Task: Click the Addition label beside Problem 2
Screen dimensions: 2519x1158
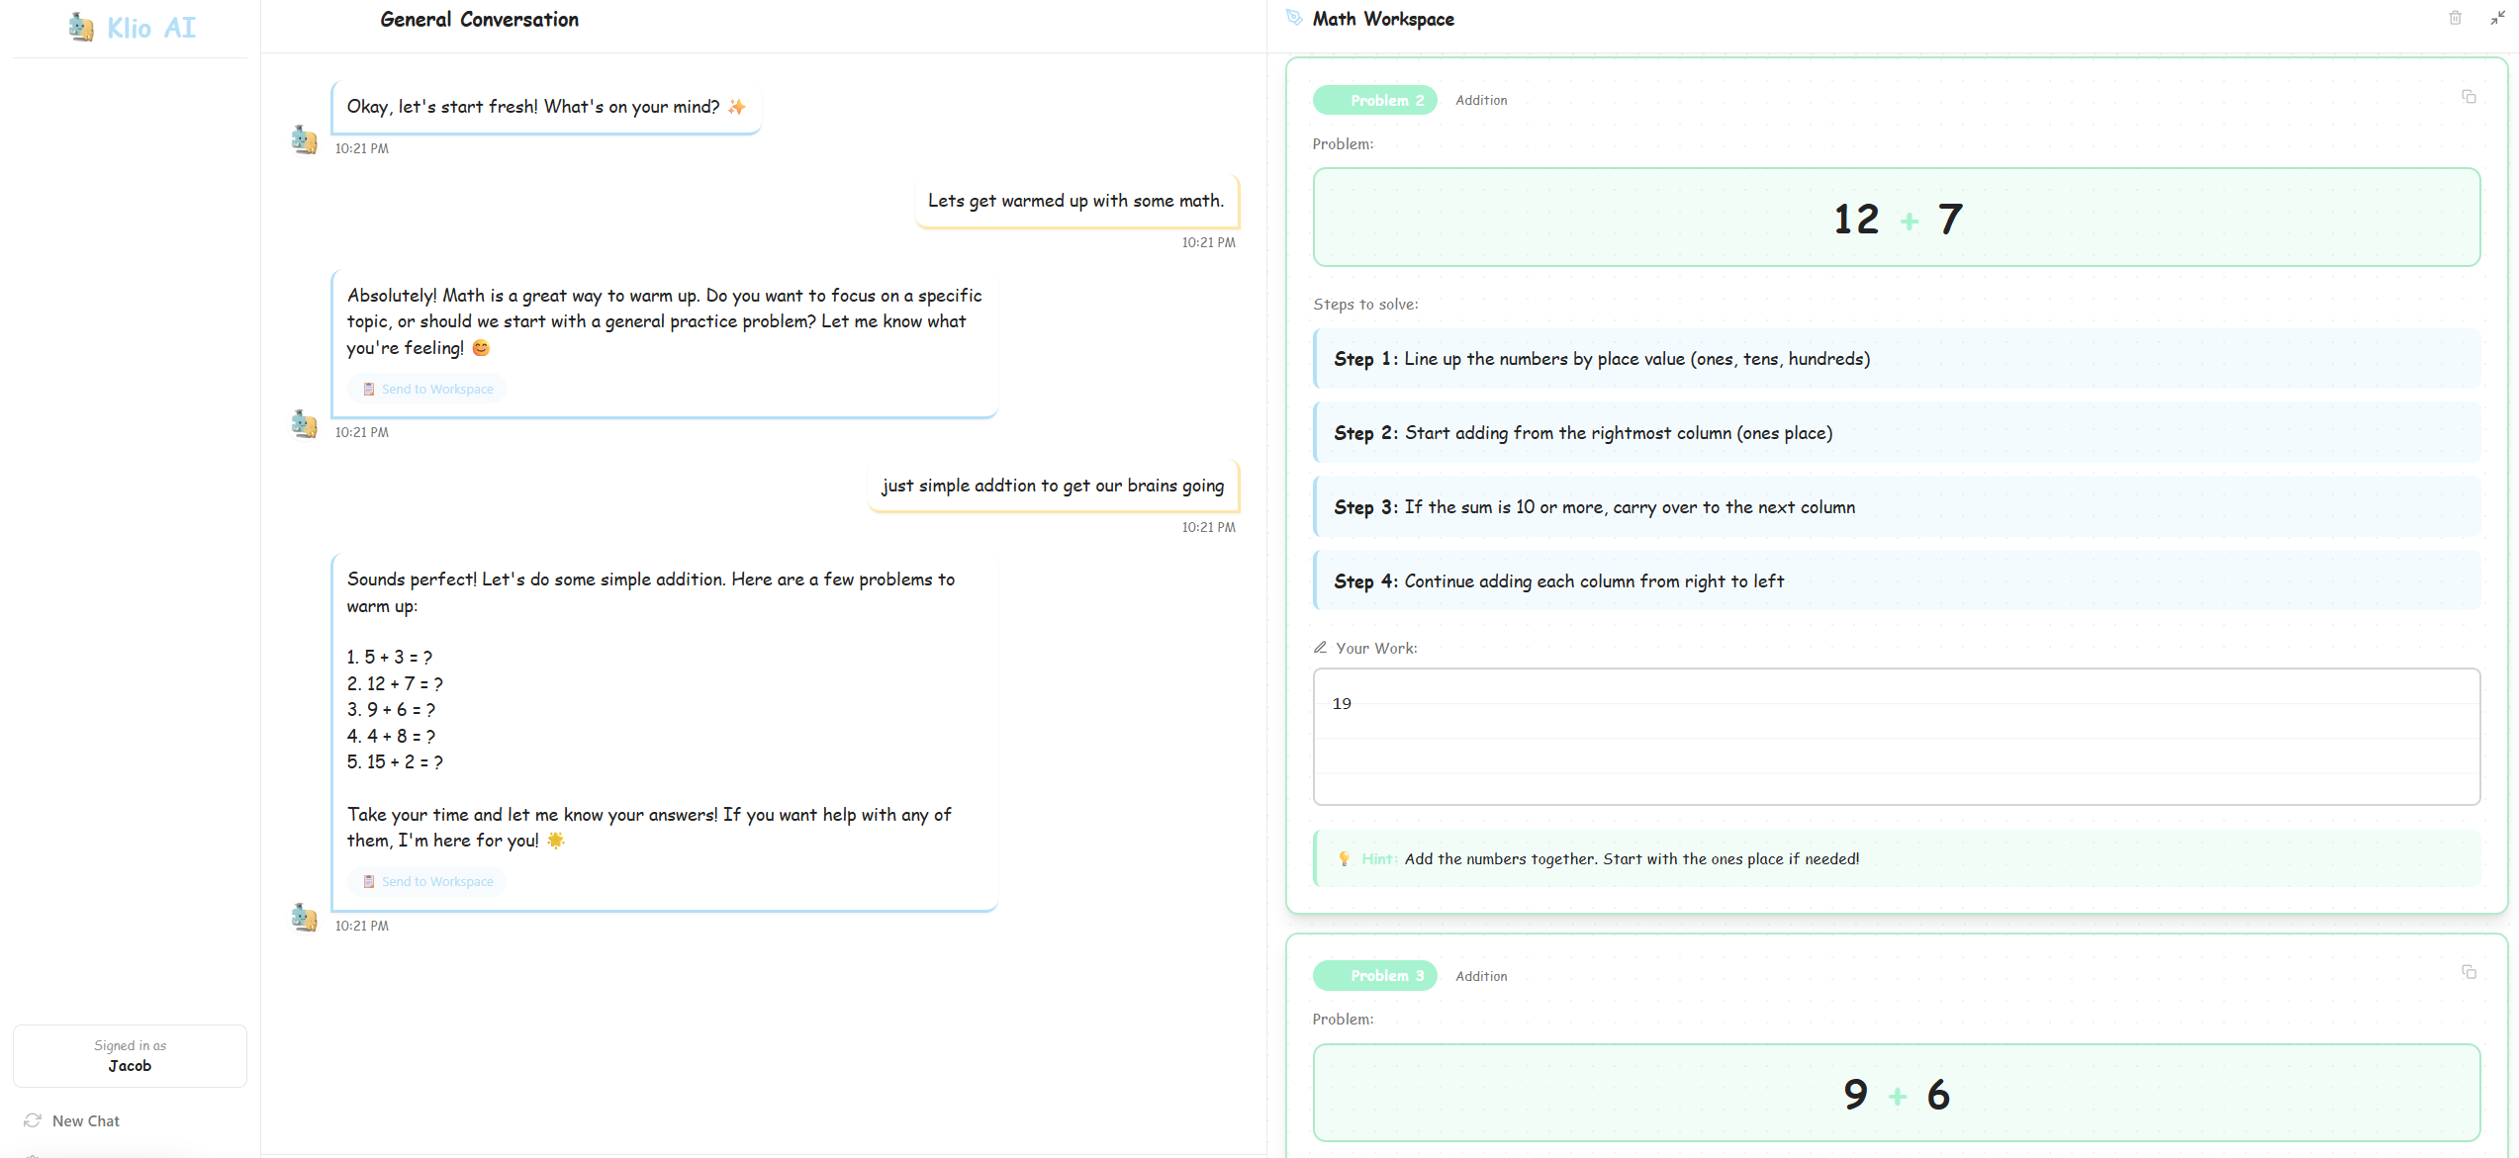Action: click(x=1481, y=100)
